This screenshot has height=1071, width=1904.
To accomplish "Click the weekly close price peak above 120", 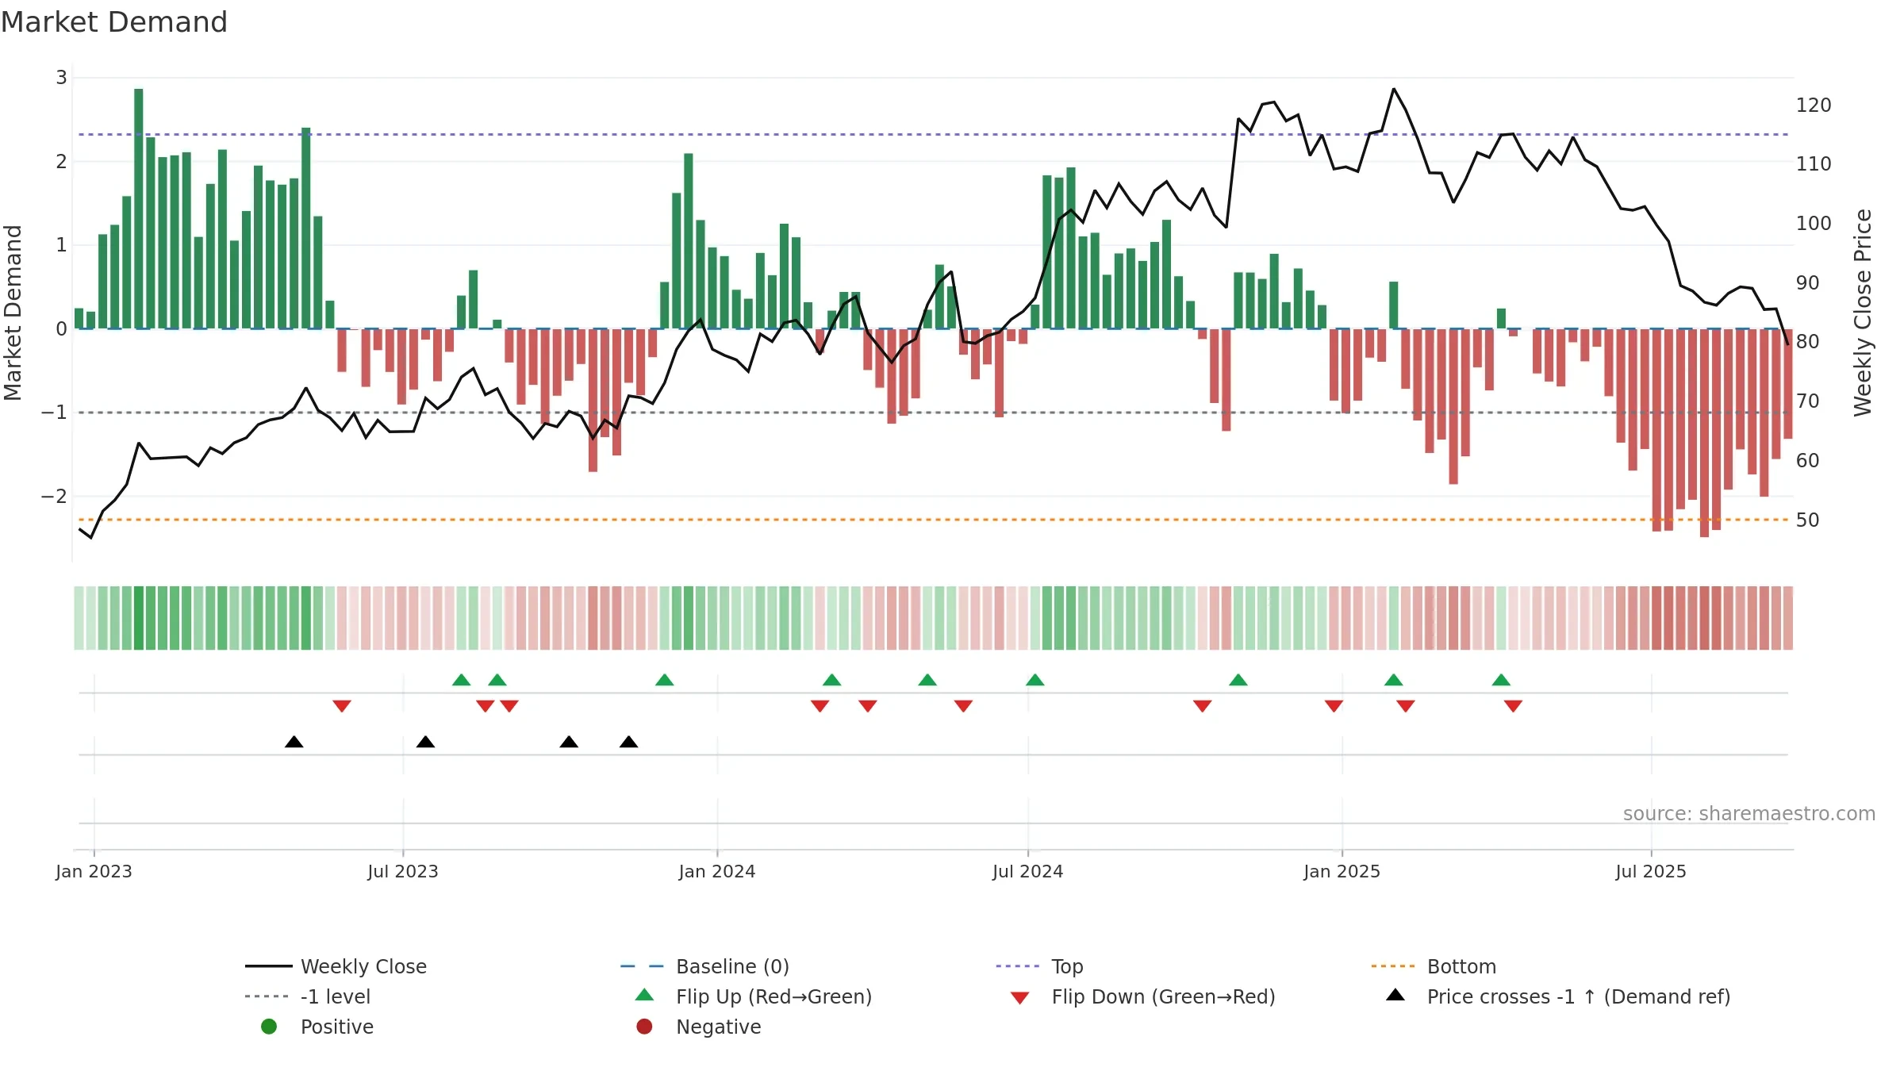I will 1394,89.
